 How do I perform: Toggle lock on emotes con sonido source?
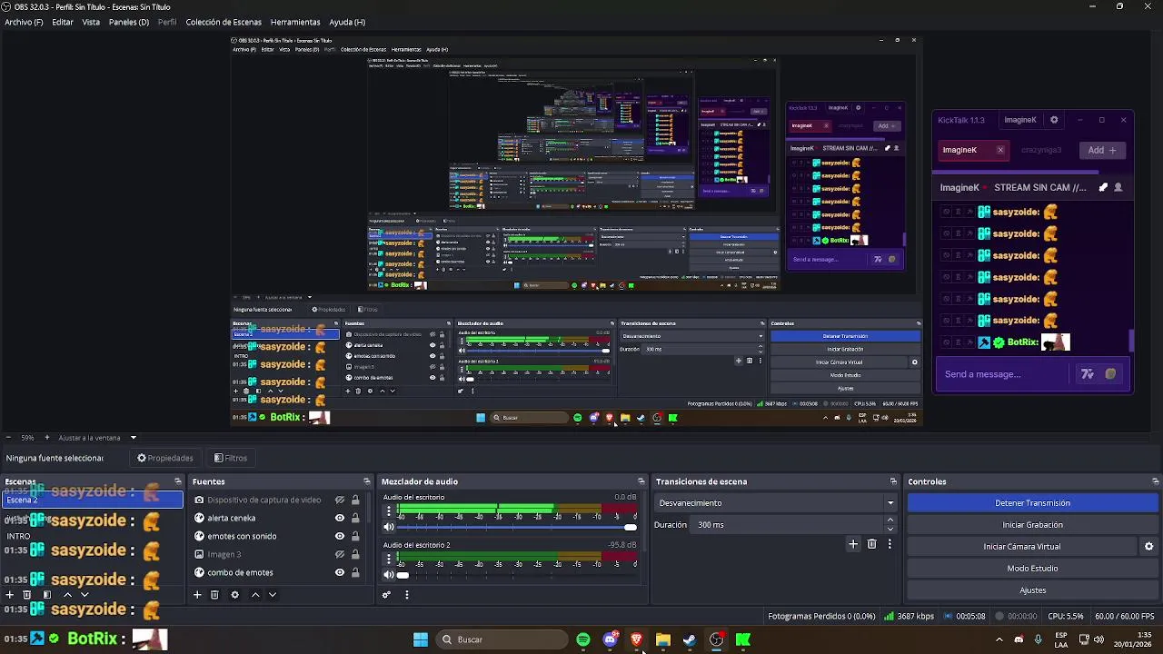[355, 536]
